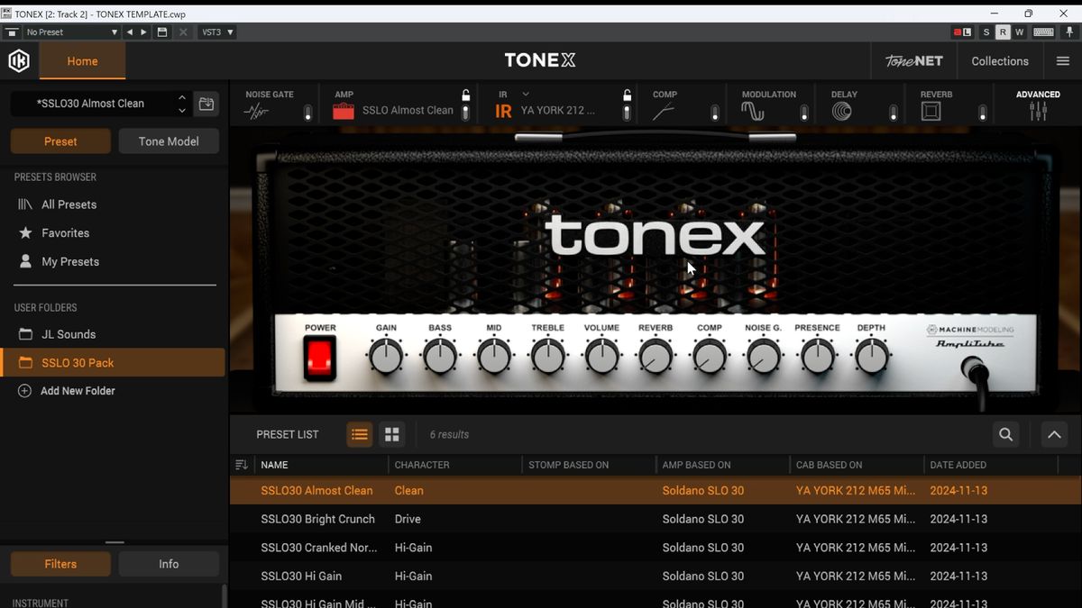
Task: Toggle Delay on/off switch
Action: click(x=894, y=113)
